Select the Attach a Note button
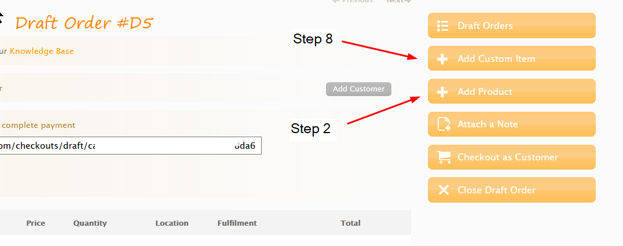 [x=512, y=124]
